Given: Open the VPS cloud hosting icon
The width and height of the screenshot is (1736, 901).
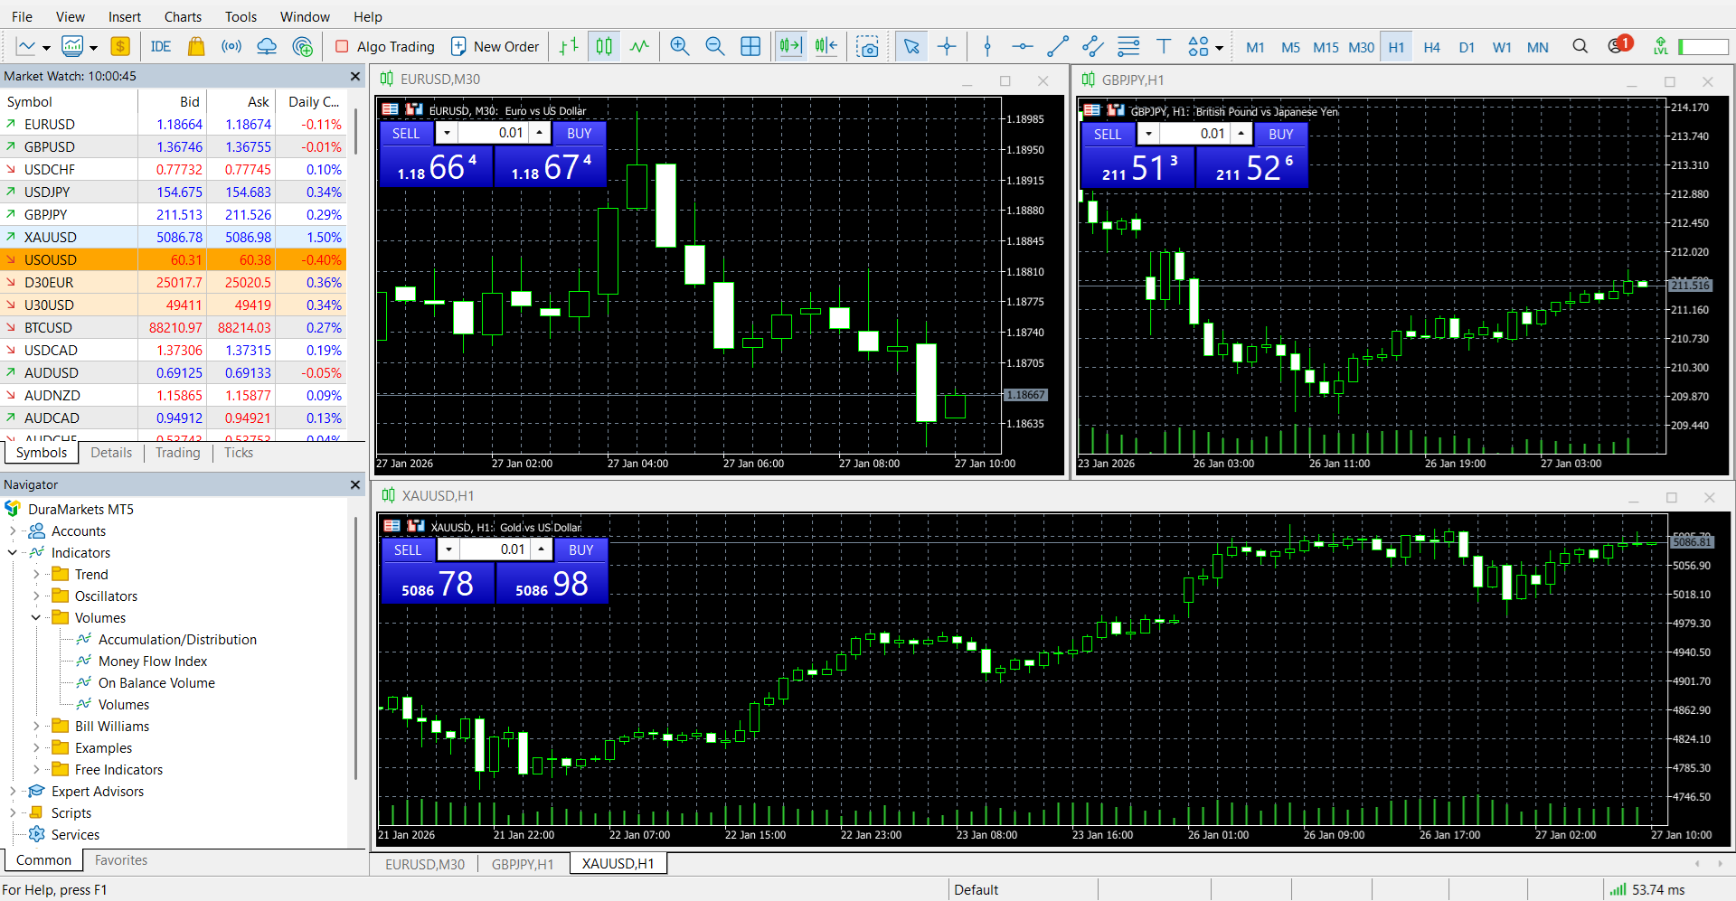Looking at the screenshot, I should 267,46.
